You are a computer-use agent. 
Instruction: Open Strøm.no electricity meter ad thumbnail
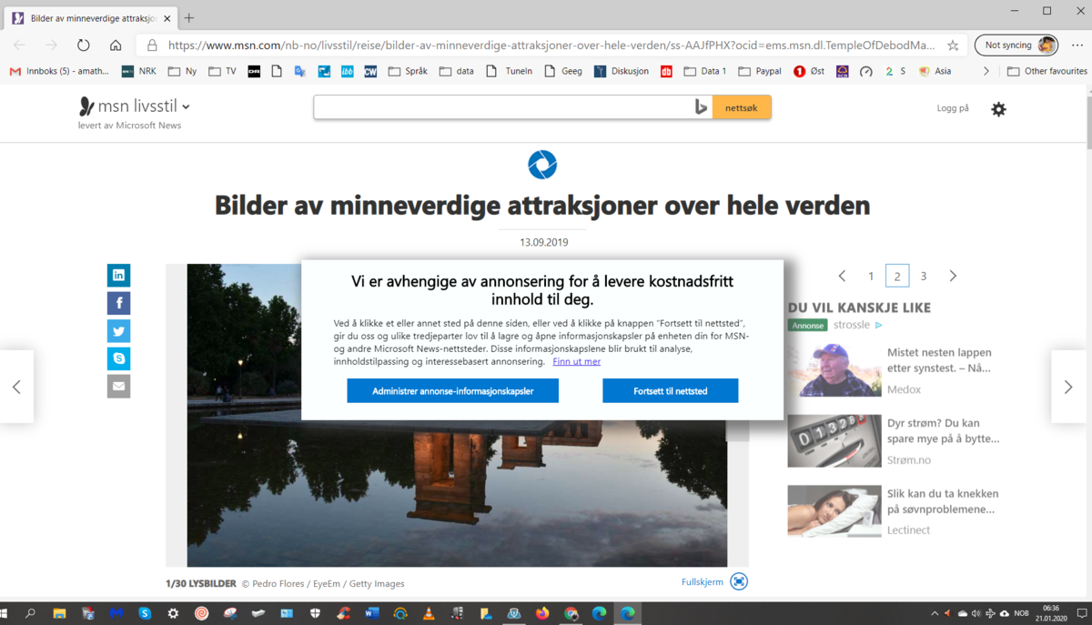pos(834,440)
